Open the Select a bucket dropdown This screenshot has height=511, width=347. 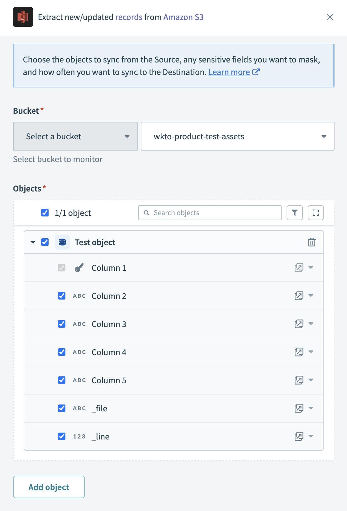(75, 136)
